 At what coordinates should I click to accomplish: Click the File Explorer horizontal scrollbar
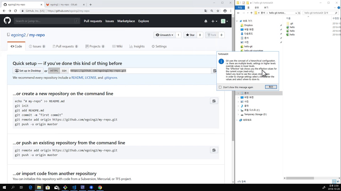(x=300, y=178)
